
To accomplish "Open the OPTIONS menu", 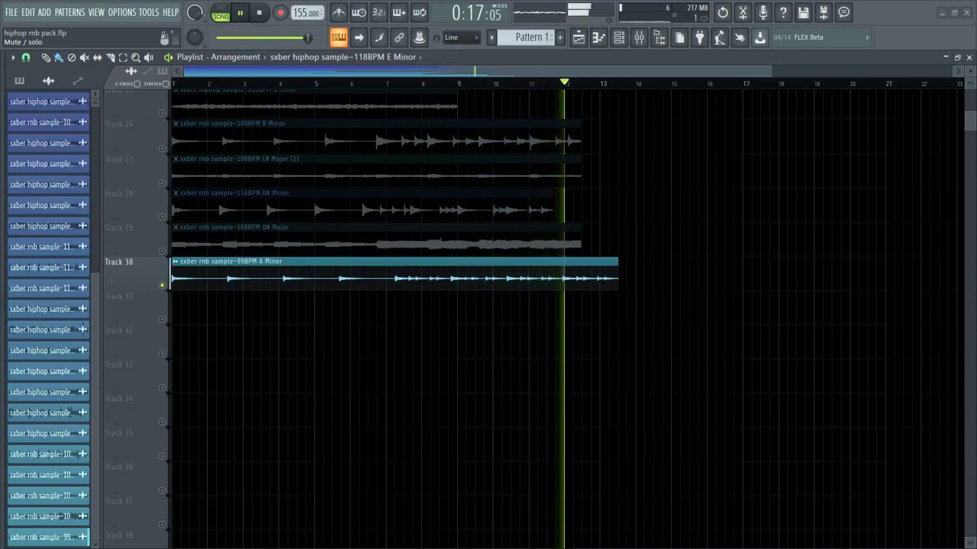I will [x=122, y=12].
